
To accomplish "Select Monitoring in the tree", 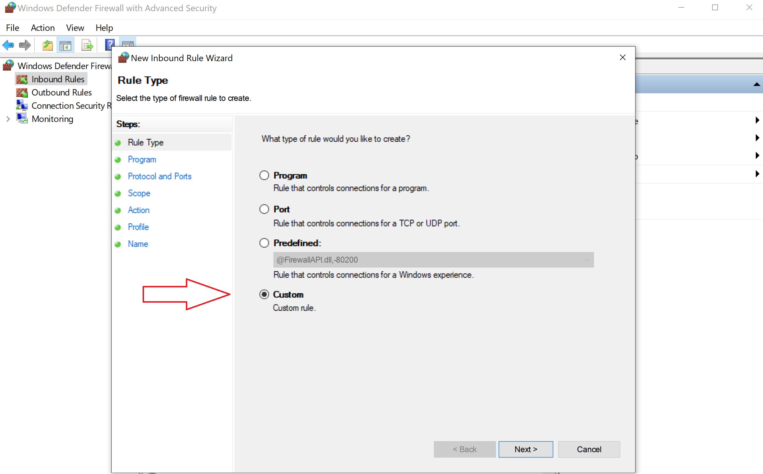I will 52,119.
